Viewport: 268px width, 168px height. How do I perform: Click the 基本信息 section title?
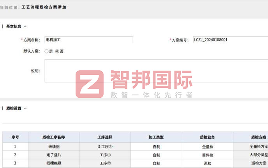point(14,27)
